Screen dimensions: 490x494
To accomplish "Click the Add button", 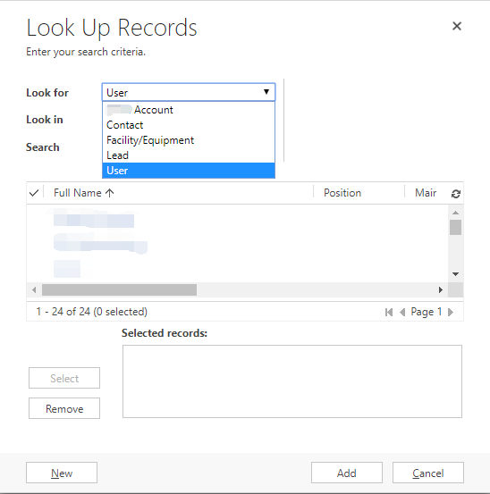I will [347, 473].
